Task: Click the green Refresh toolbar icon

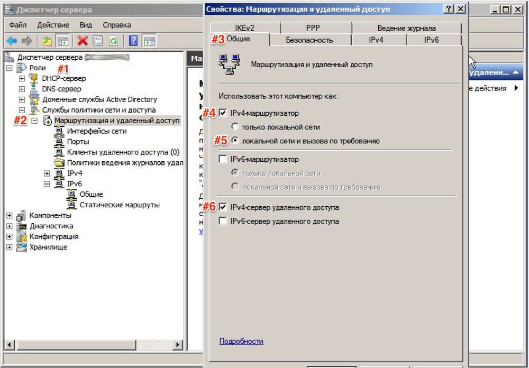Action: [x=114, y=41]
